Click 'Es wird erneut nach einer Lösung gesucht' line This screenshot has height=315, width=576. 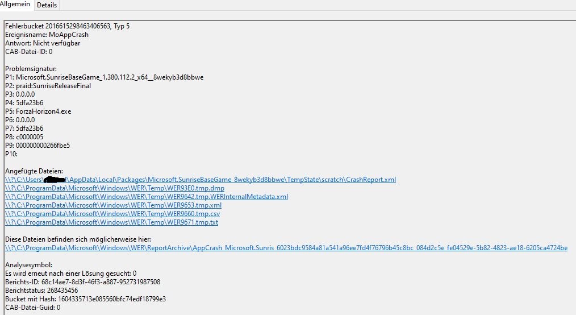pos(71,273)
